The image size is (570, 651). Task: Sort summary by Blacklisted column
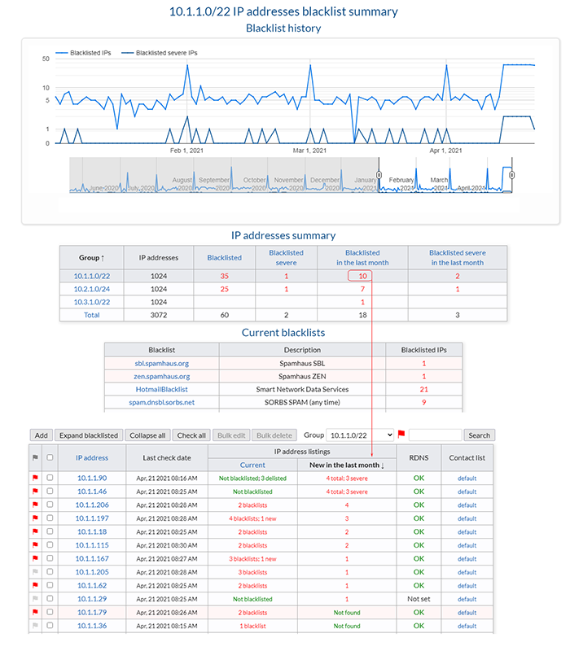[x=225, y=258]
